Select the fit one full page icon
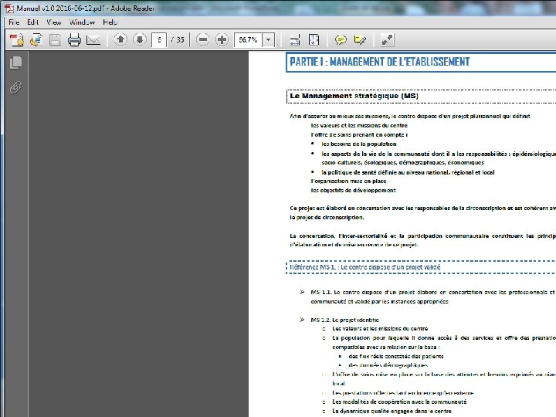The width and height of the screenshot is (556, 417). click(314, 39)
